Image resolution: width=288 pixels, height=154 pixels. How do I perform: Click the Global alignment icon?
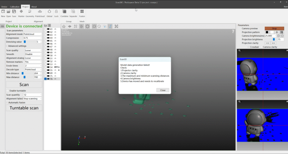(x=49, y=11)
